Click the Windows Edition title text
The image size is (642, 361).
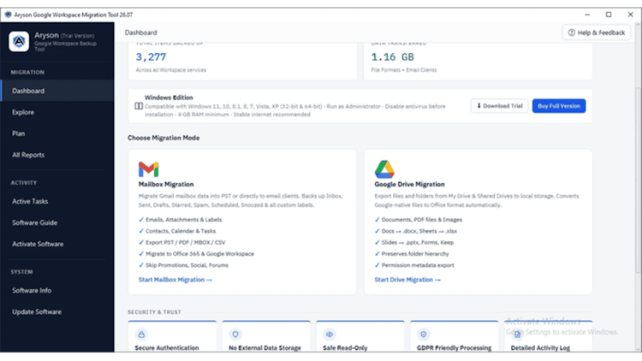tap(169, 98)
